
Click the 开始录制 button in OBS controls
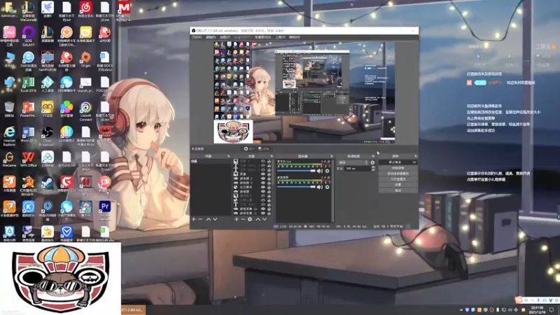(x=398, y=168)
